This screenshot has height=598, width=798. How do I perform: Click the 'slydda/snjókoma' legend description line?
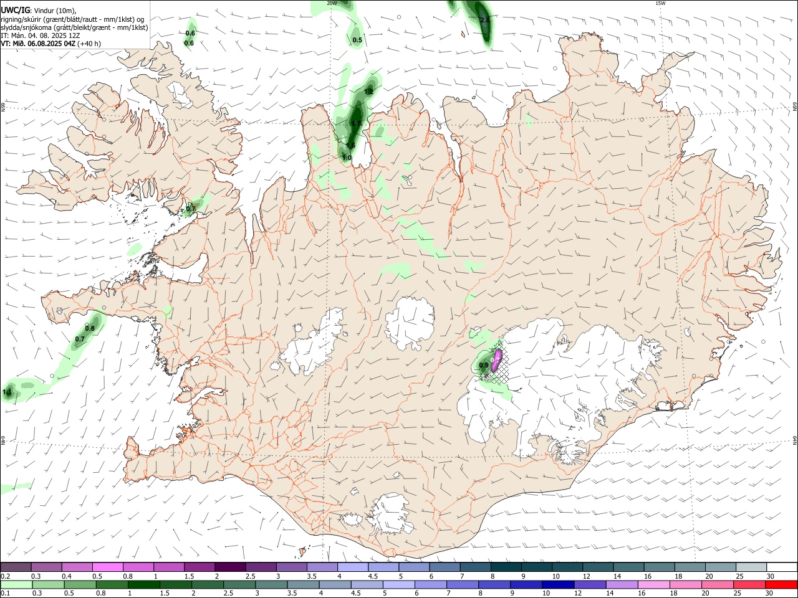click(x=74, y=27)
